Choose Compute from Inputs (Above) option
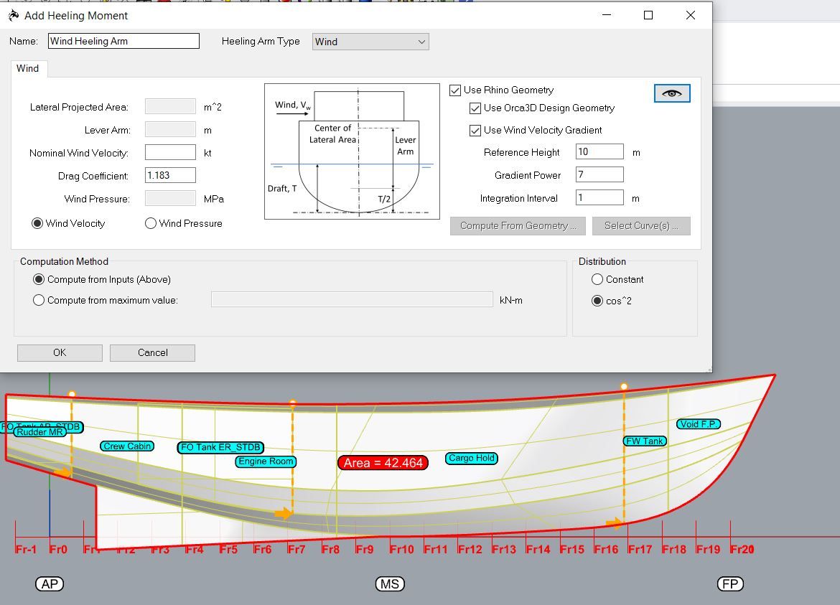840x605 pixels. 39,279
